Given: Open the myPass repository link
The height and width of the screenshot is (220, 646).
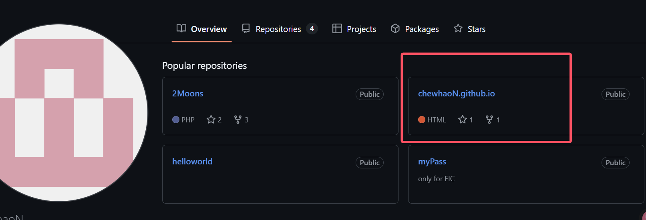Looking at the screenshot, I should [x=432, y=162].
